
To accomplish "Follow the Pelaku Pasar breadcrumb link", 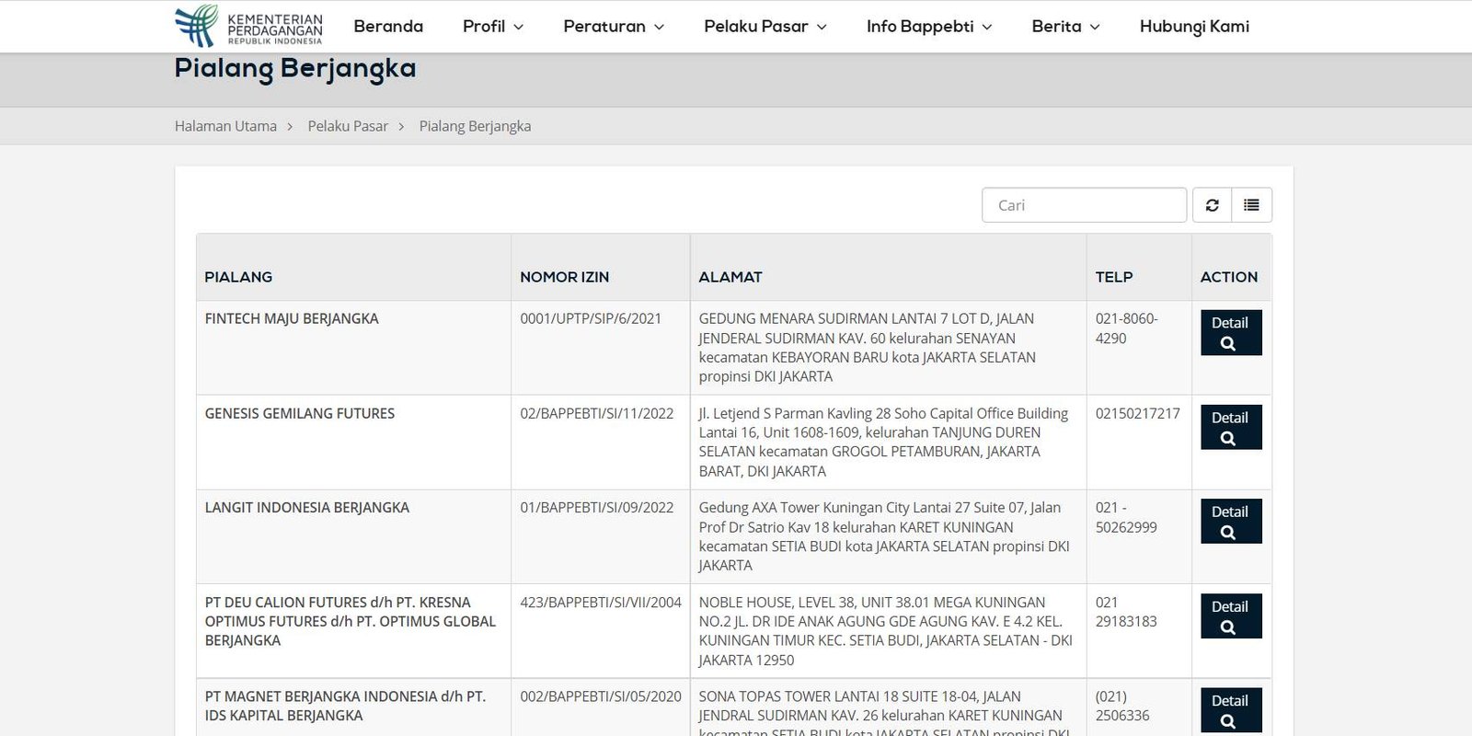I will coord(348,126).
